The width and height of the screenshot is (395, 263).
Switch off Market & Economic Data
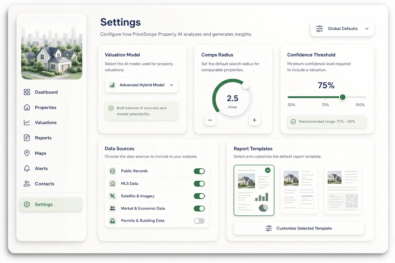pos(199,208)
